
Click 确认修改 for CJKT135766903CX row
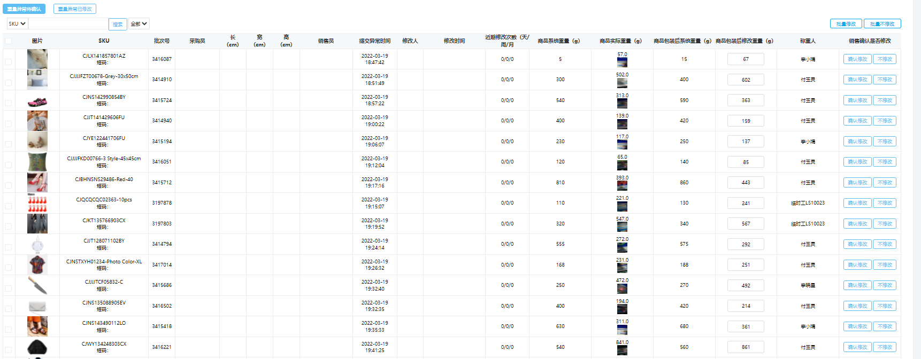(x=857, y=224)
